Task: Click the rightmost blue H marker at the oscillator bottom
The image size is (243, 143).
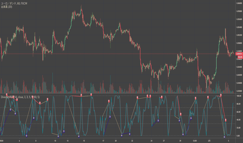Action: click(224, 137)
